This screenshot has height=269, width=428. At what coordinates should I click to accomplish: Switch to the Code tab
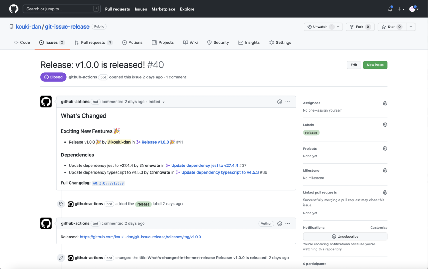(22, 42)
